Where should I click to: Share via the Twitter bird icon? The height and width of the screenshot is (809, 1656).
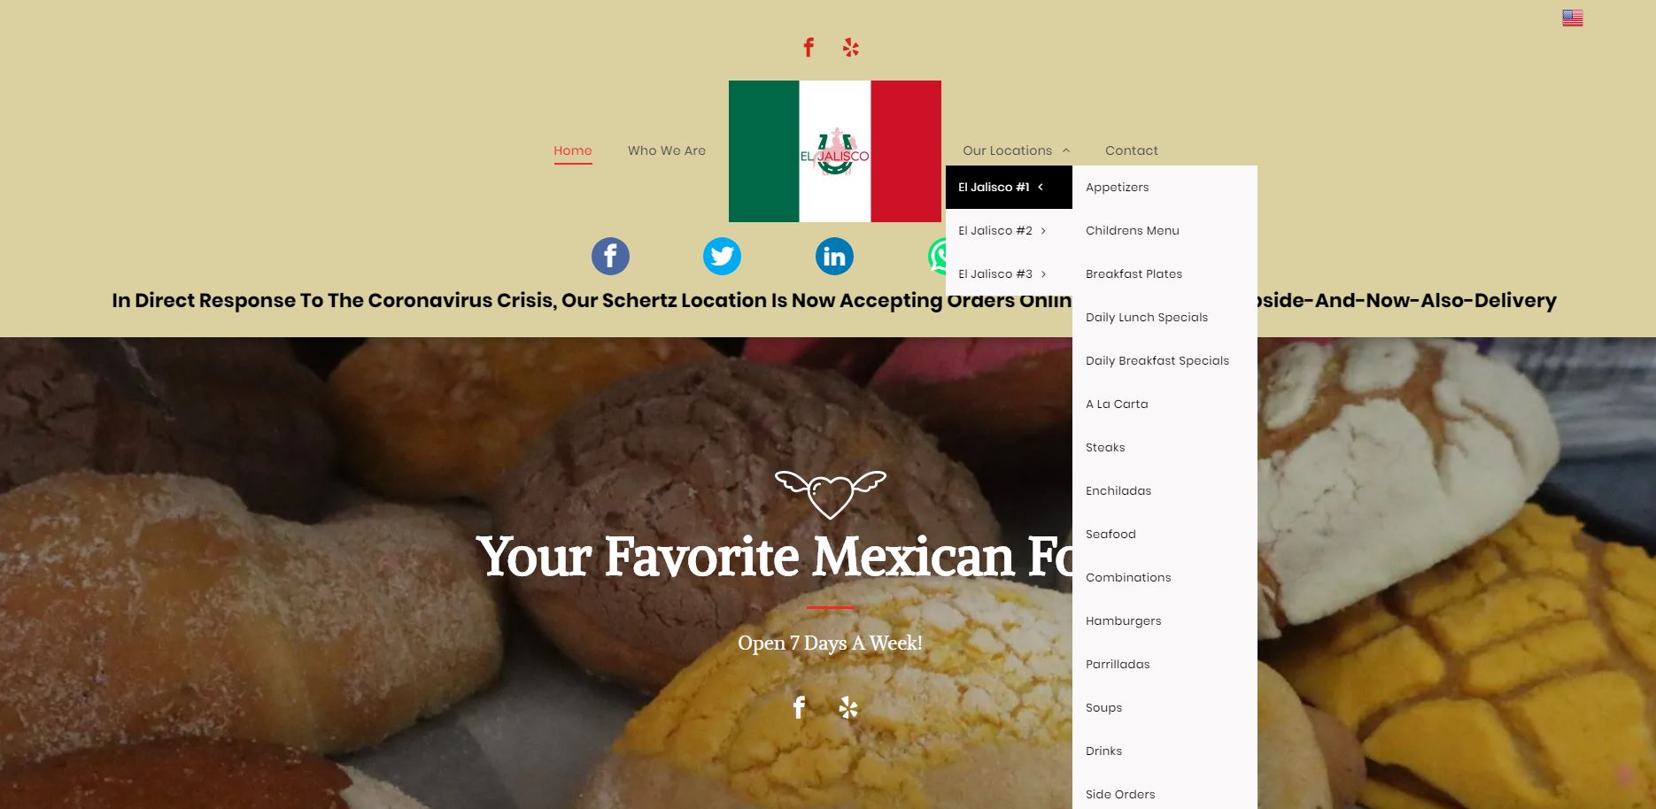click(722, 257)
